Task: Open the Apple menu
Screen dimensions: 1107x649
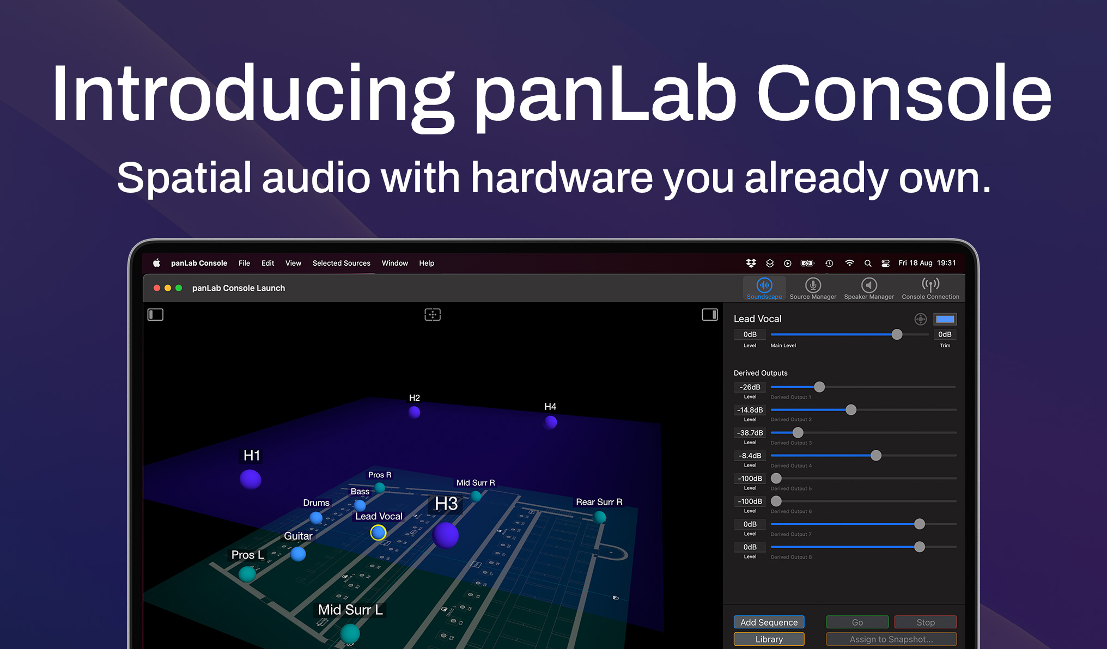Action: (156, 263)
